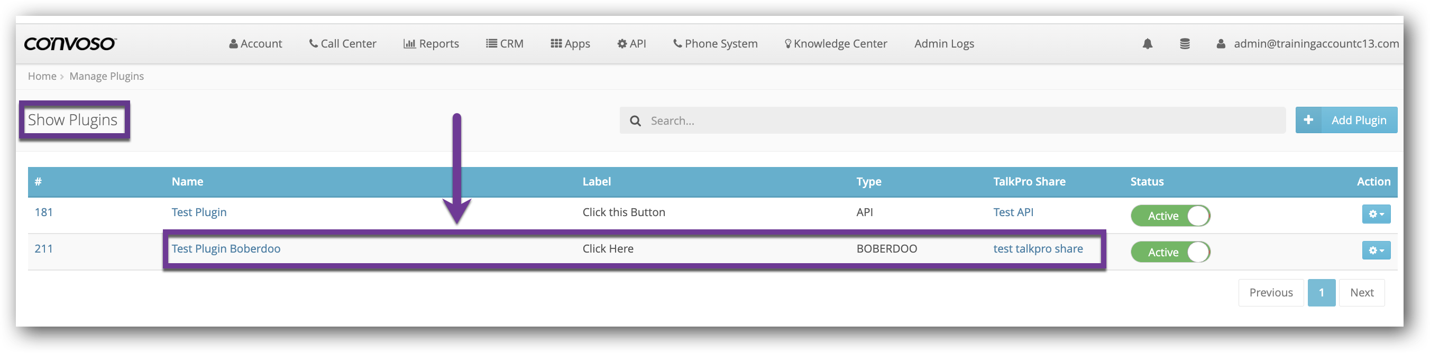Open the Test API TalkPro share link
1430x353 pixels.
click(x=1013, y=212)
